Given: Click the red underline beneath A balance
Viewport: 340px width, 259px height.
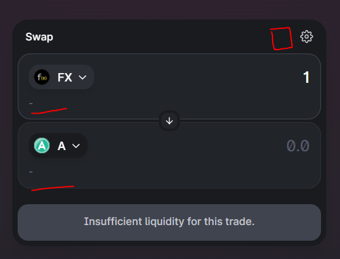Looking at the screenshot, I should pos(52,188).
